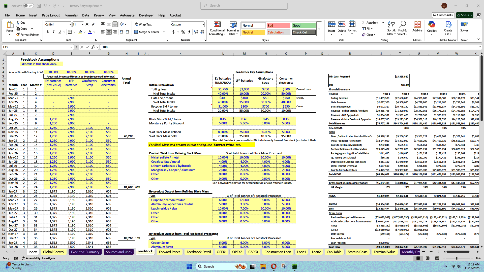Screen dimensions: 484x272
Task: Switch to the Formulas ribbon tab
Action: [x=71, y=15]
